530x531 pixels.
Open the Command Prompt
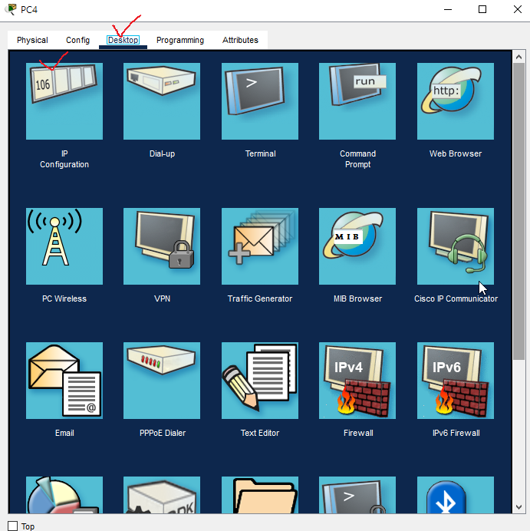click(x=357, y=101)
